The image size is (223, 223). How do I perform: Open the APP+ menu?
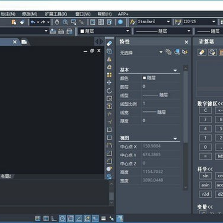click(x=123, y=14)
